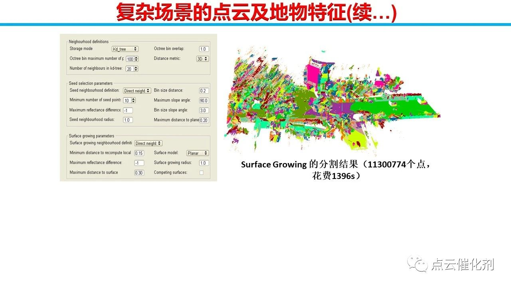
Task: Click the "Storage mode" label
Action: click(81, 49)
